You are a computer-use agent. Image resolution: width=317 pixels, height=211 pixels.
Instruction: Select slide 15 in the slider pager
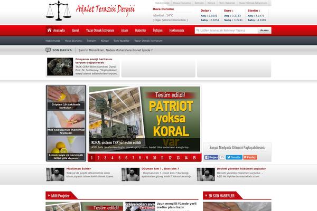[194, 158]
